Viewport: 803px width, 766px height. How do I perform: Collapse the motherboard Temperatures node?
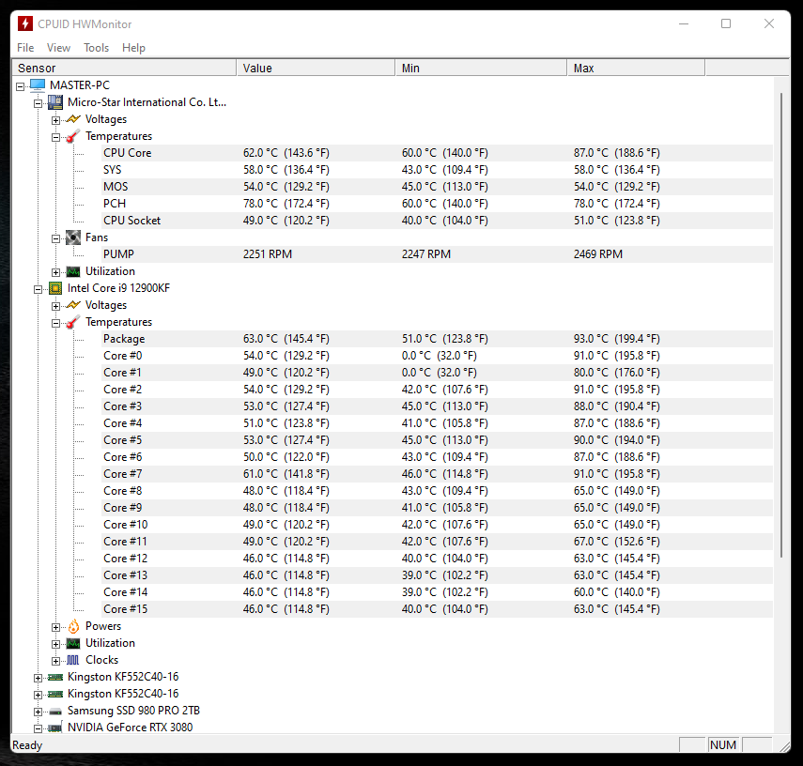pos(55,137)
